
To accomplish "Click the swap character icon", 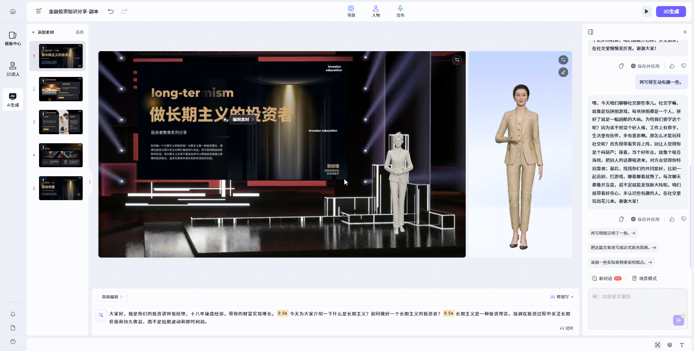I will (x=563, y=60).
